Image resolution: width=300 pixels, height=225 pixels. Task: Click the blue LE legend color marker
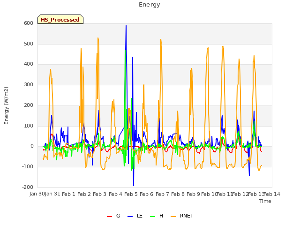click(130, 217)
